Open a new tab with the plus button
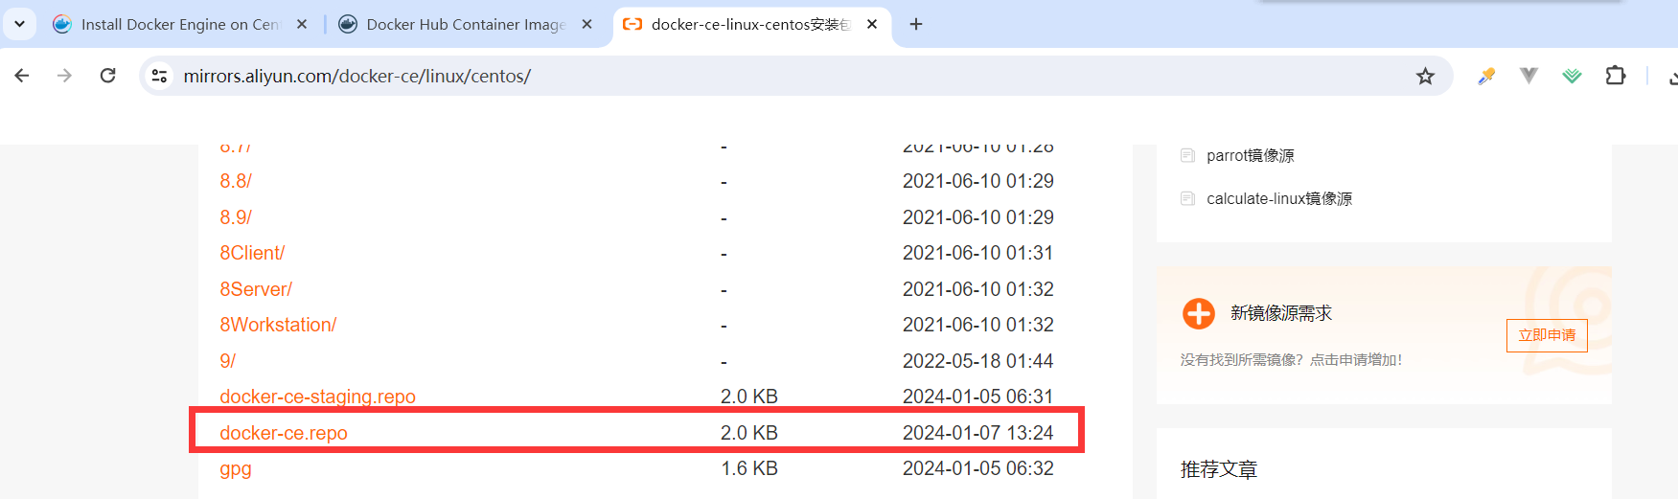The image size is (1678, 499). coord(916,24)
